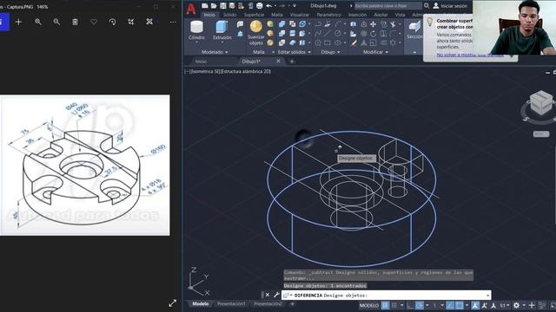Switch to the Superficie ribbon tab
The image size is (556, 312).
coord(254,15)
